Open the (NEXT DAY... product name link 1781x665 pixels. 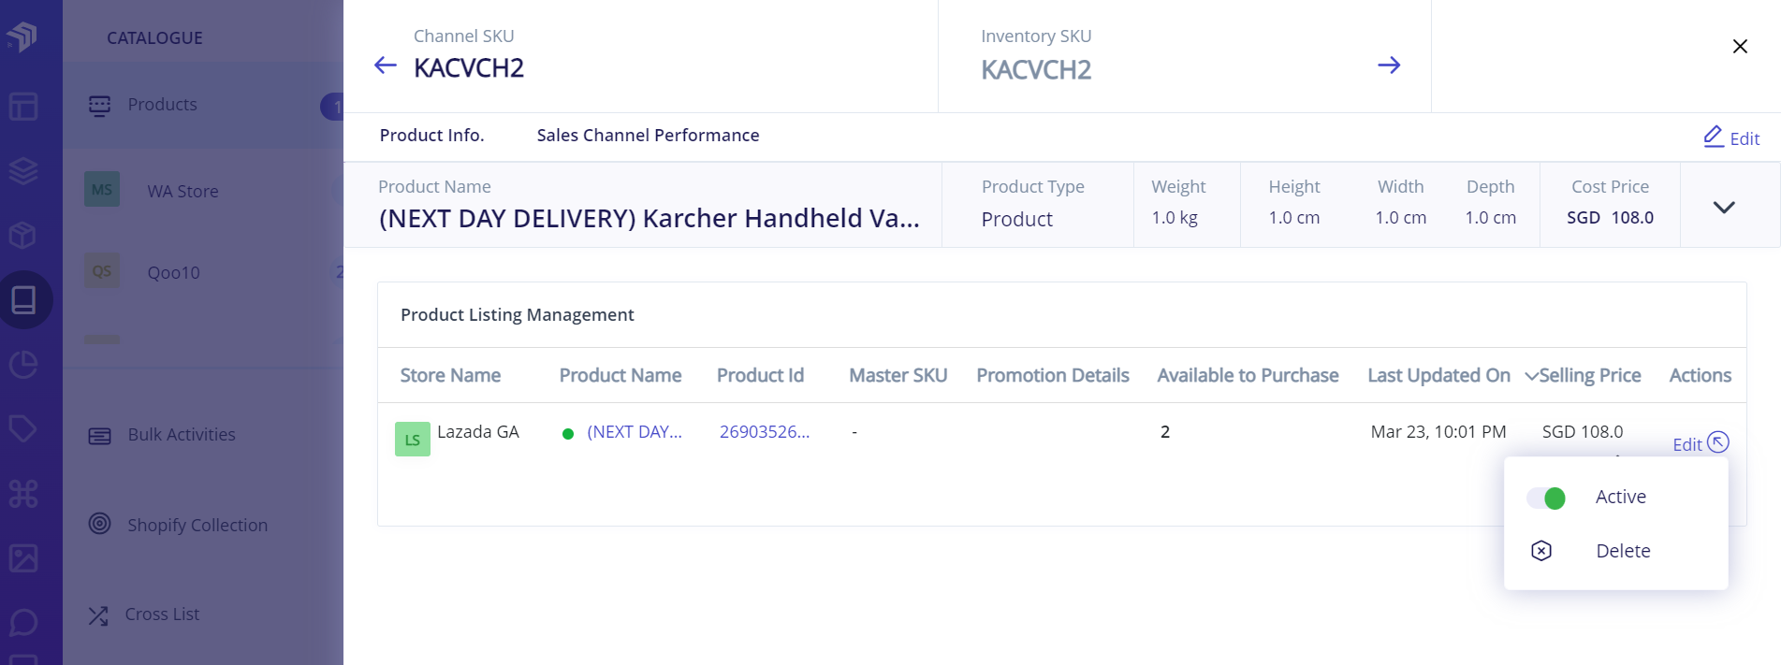click(x=635, y=432)
